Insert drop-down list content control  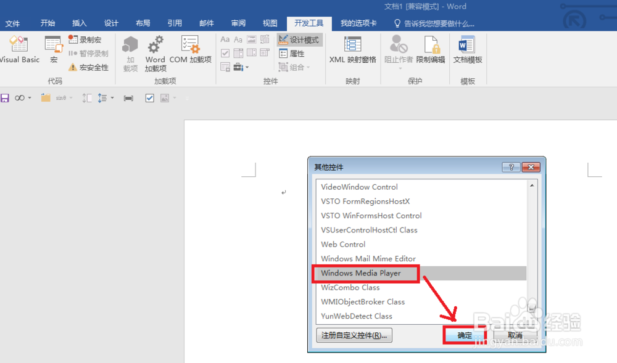(x=252, y=53)
